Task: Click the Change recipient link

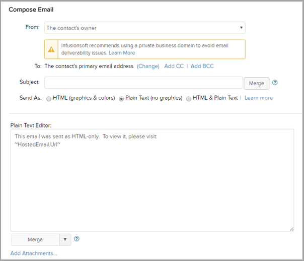Action: click(148, 66)
